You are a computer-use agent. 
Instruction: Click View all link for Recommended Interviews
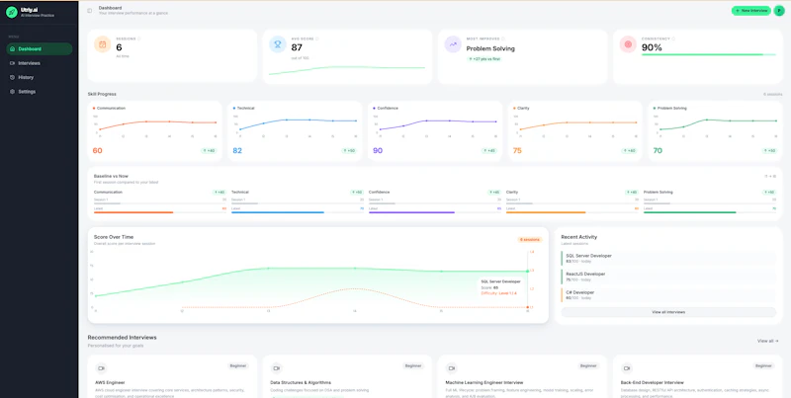pyautogui.click(x=768, y=341)
